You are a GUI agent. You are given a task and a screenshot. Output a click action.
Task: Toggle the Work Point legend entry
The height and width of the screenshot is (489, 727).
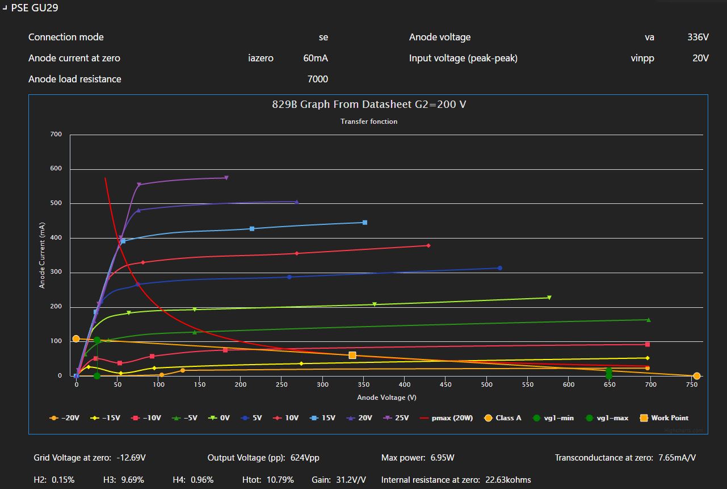coord(664,418)
